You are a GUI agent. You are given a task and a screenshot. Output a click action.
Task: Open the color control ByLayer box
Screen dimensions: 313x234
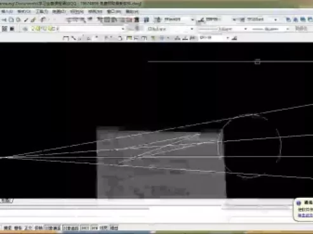[170, 29]
